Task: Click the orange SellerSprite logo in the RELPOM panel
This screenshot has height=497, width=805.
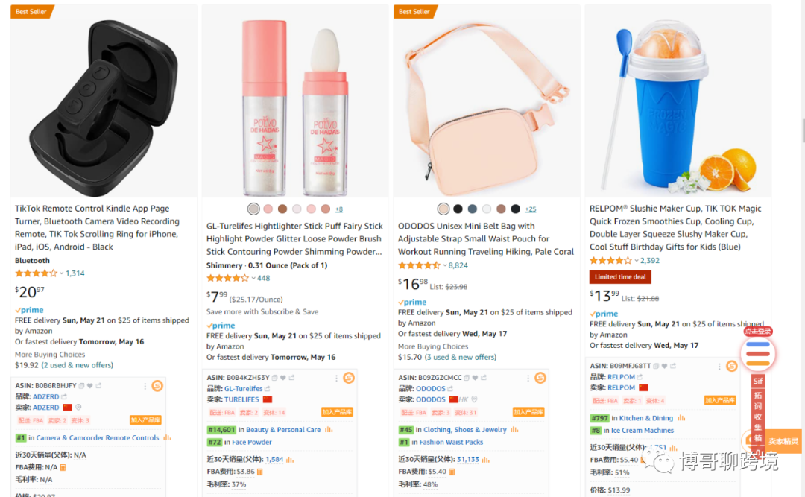Action: coord(732,366)
